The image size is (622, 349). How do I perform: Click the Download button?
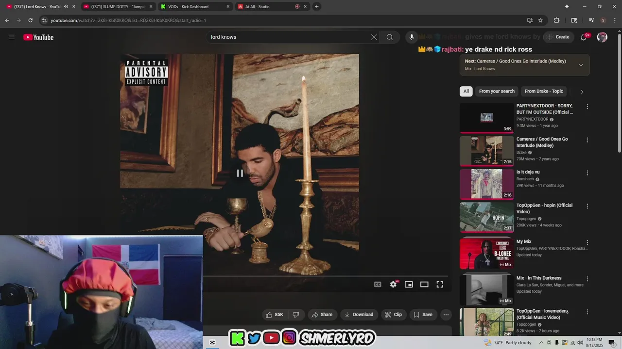[359, 315]
